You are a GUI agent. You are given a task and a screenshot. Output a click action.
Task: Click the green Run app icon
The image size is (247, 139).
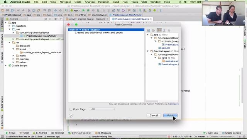[83, 10]
